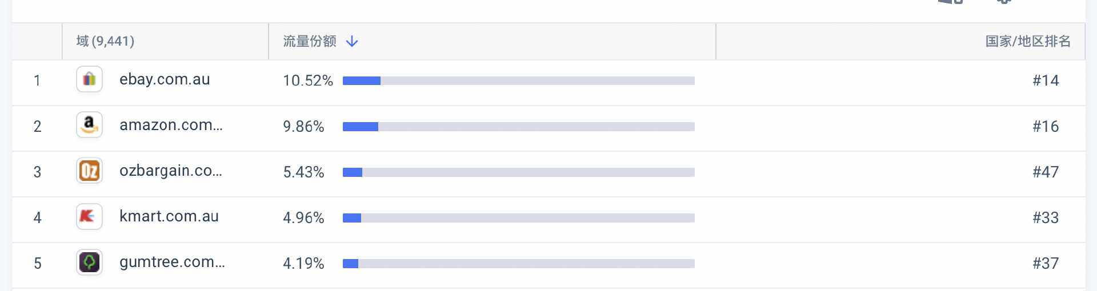Open the ozbargain.co… domain link
This screenshot has width=1097, height=291.
[x=170, y=171]
